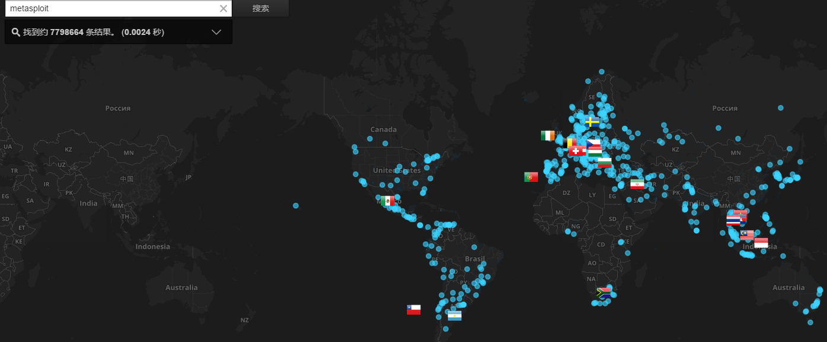Select the Sweden flag marker
Image resolution: width=827 pixels, height=342 pixels.
click(x=592, y=122)
